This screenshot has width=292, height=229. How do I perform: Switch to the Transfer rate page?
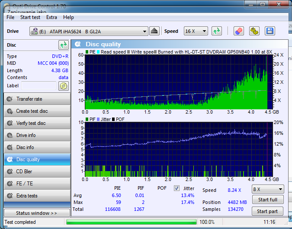pos(37,99)
